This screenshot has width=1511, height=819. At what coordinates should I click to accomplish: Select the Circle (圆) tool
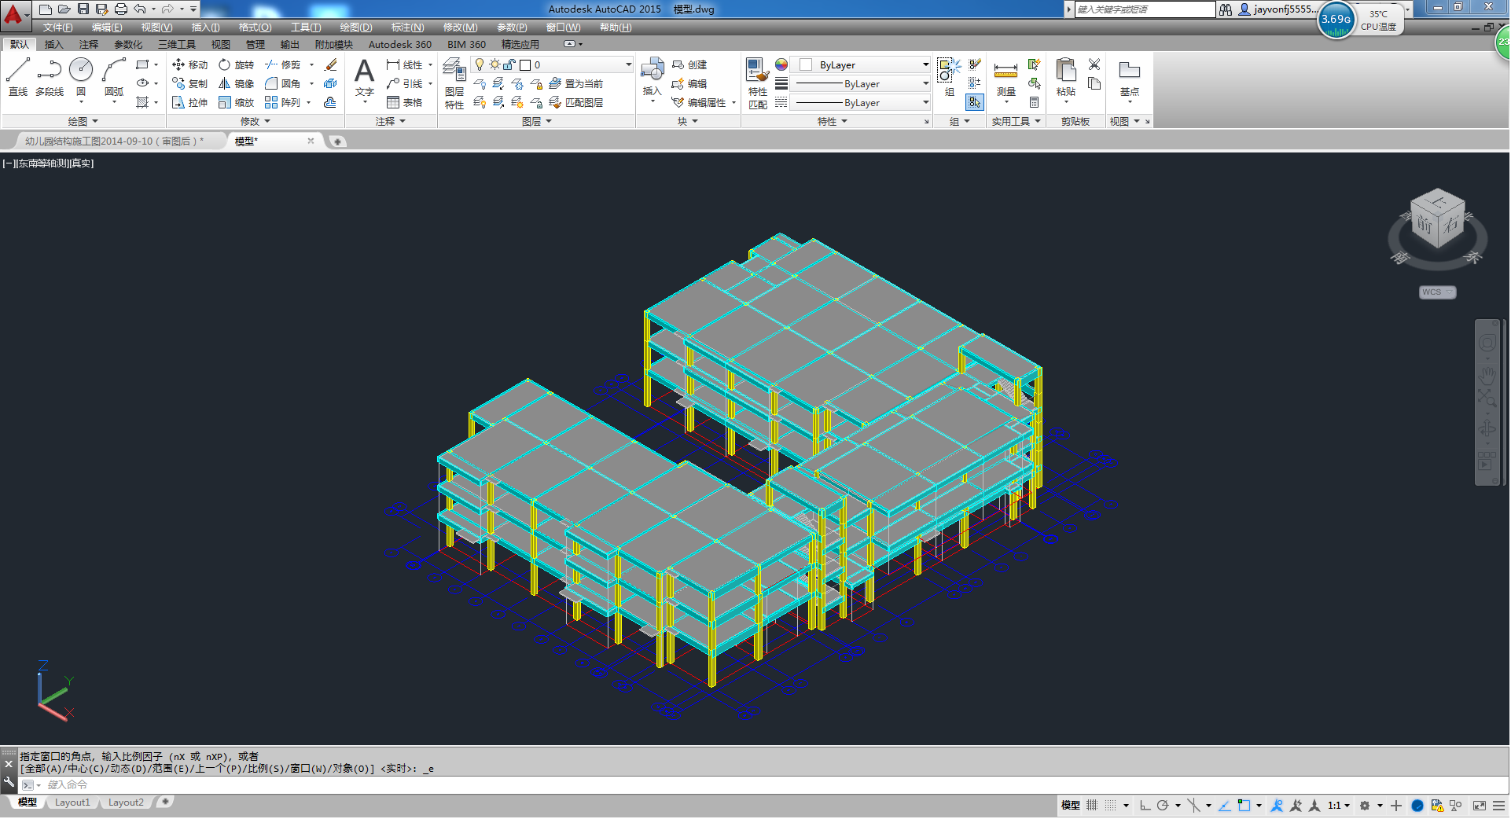pos(81,76)
